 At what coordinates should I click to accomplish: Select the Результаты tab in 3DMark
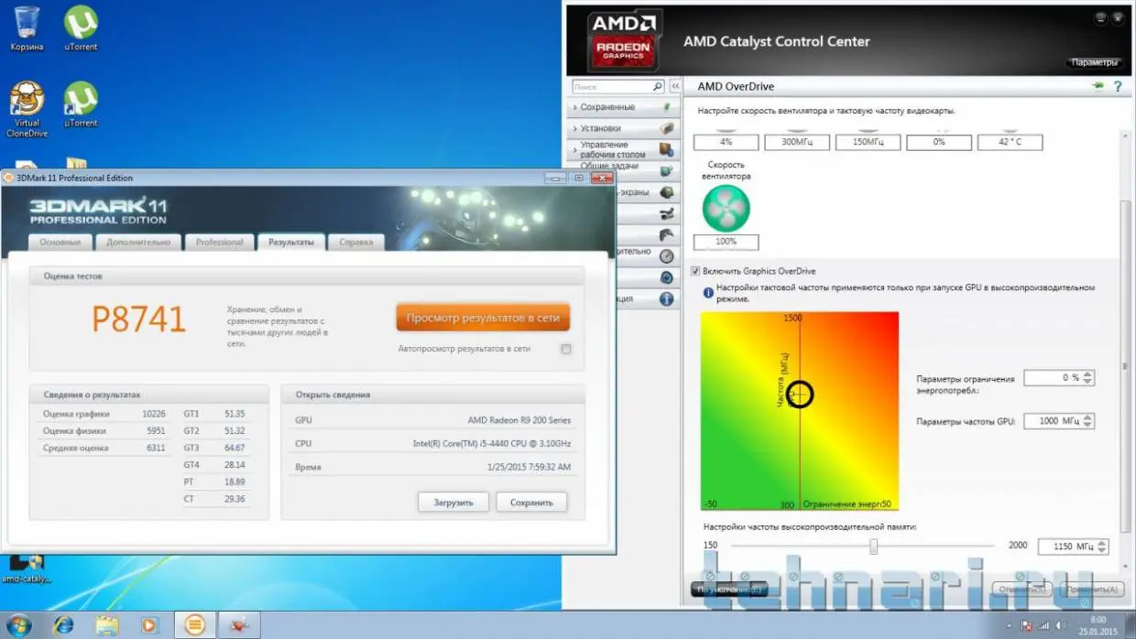[290, 242]
